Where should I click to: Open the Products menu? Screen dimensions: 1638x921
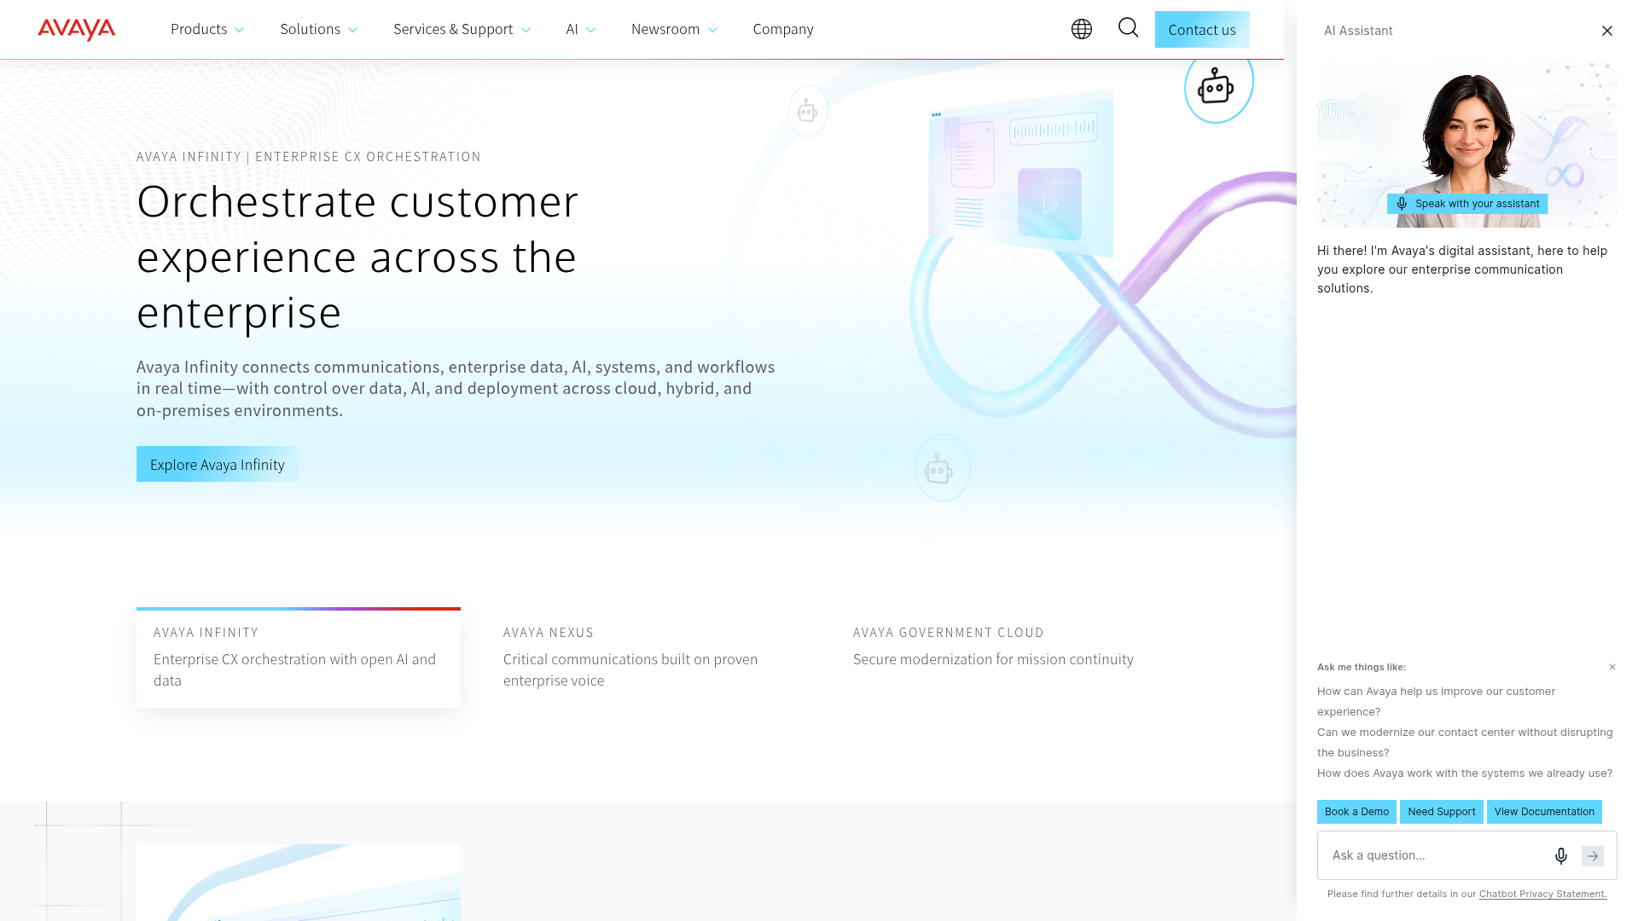point(199,29)
